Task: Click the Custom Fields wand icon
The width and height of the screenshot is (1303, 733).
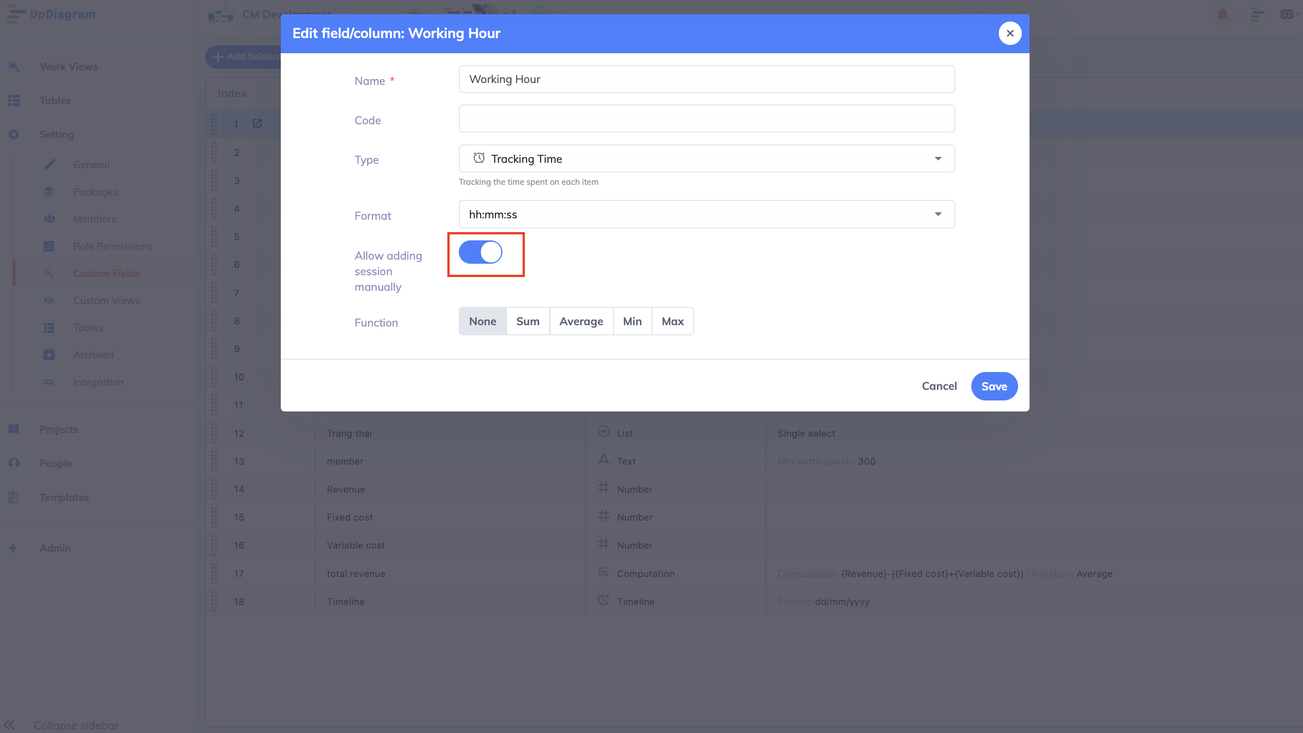Action: [x=49, y=273]
